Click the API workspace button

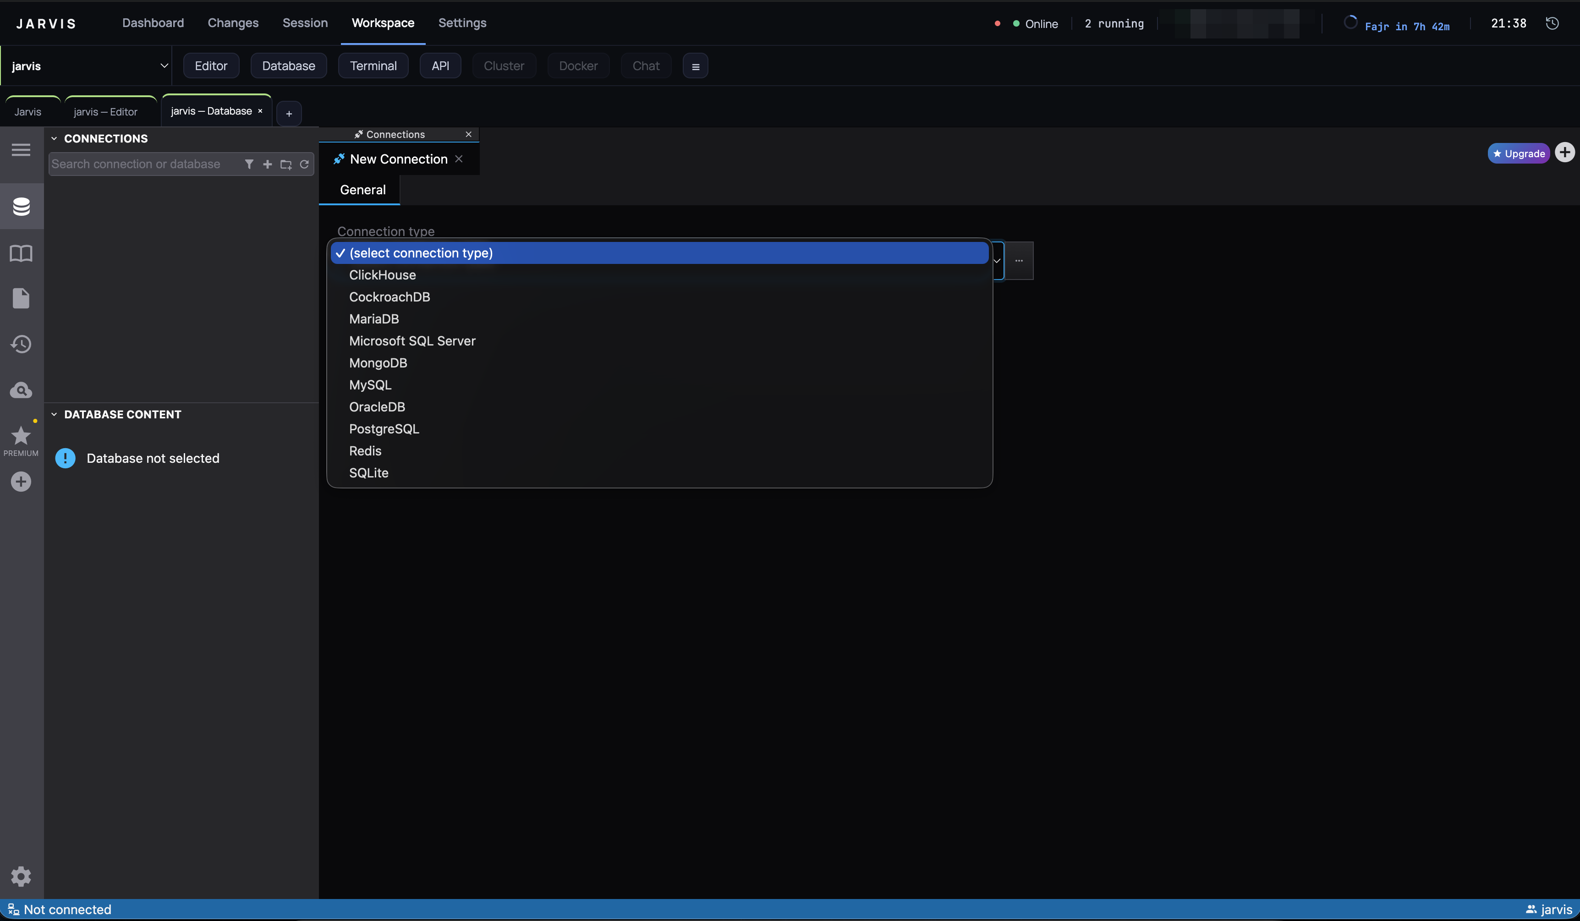click(x=440, y=66)
